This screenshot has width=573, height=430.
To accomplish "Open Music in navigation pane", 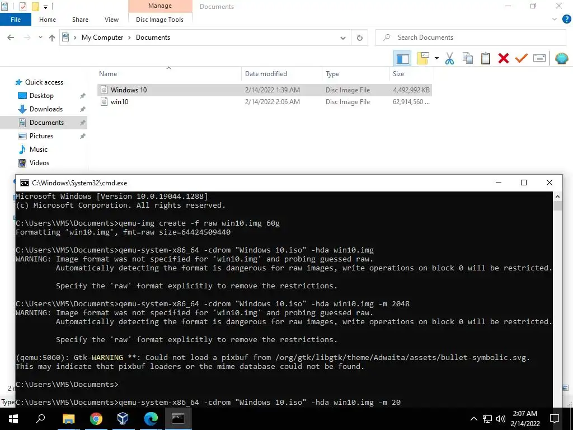I will (x=39, y=149).
